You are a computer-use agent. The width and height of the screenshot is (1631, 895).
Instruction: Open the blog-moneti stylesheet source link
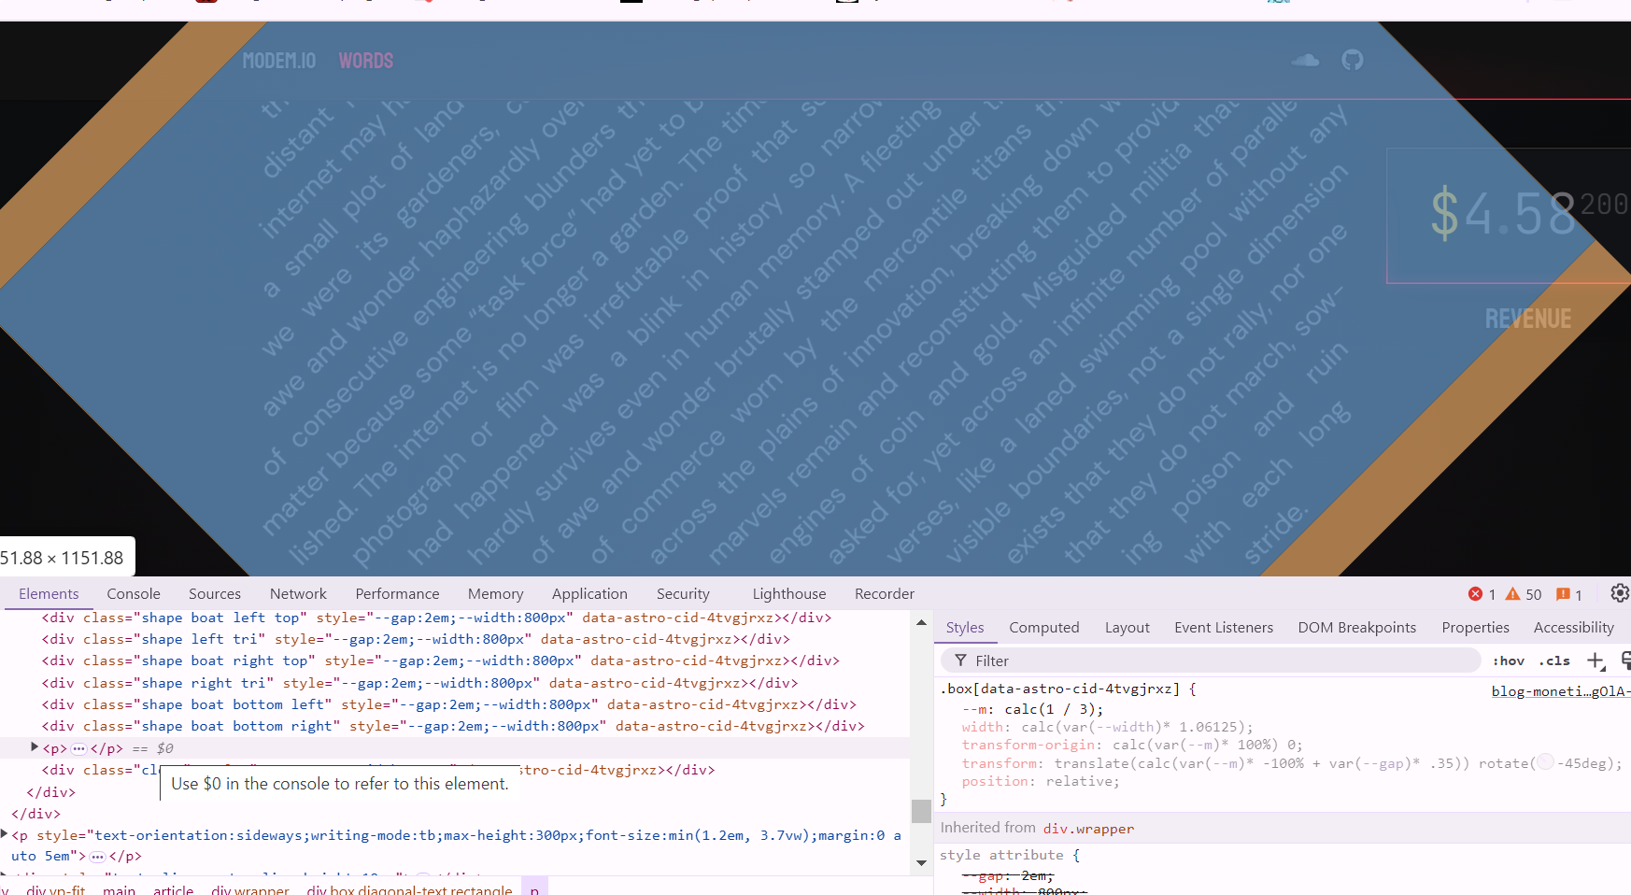(1559, 691)
